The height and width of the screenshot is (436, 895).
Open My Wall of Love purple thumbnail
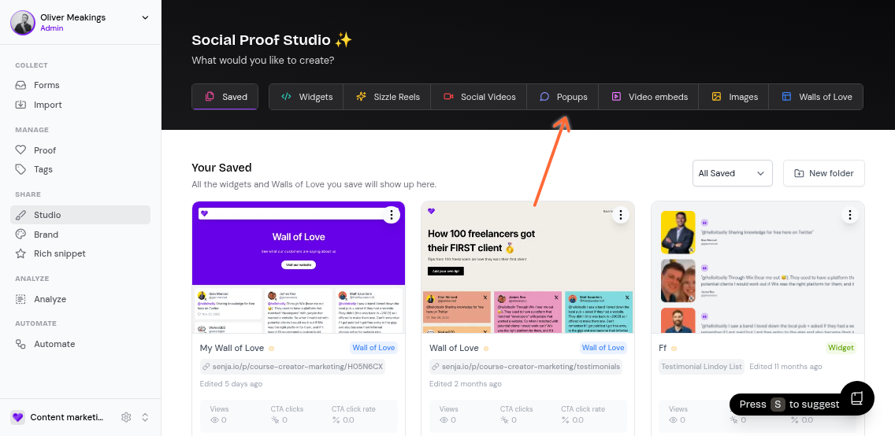coord(299,268)
